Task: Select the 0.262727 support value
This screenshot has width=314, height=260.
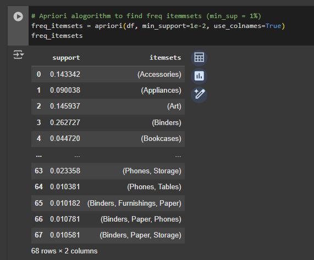Action: click(65, 122)
